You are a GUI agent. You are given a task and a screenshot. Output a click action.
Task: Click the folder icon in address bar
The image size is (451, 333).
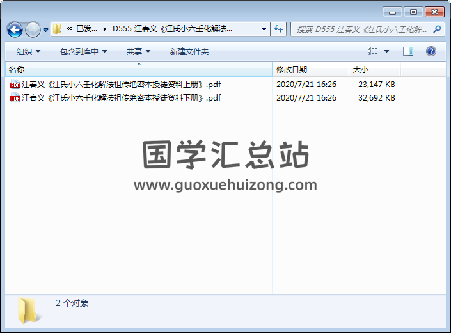click(x=57, y=29)
